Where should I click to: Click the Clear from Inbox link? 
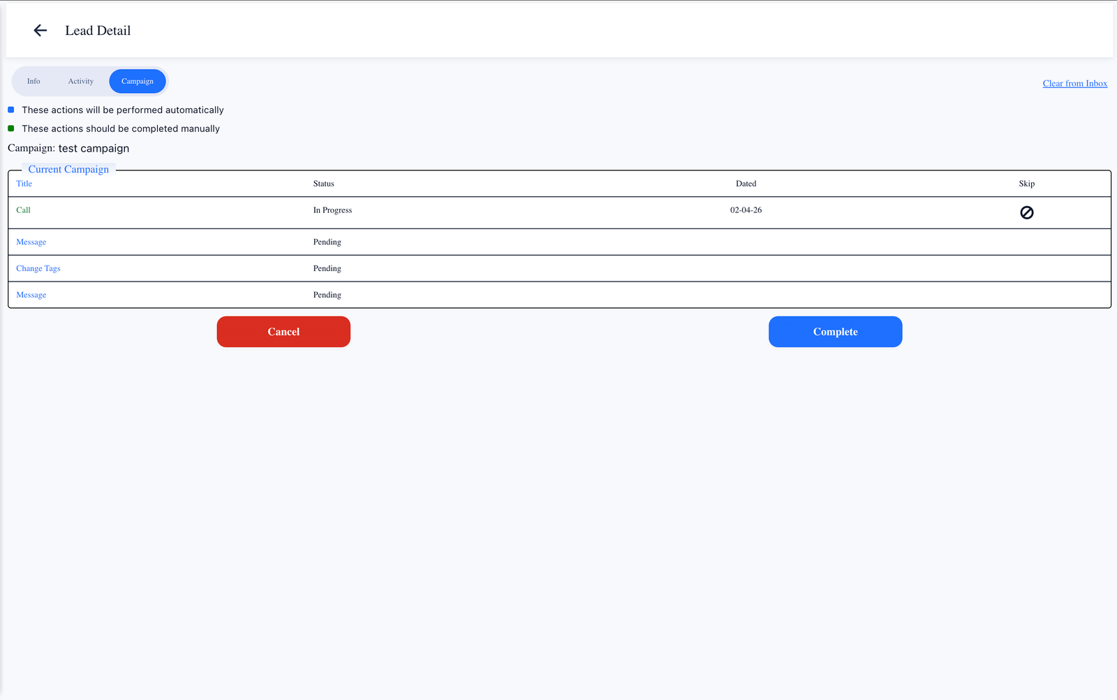click(1074, 83)
